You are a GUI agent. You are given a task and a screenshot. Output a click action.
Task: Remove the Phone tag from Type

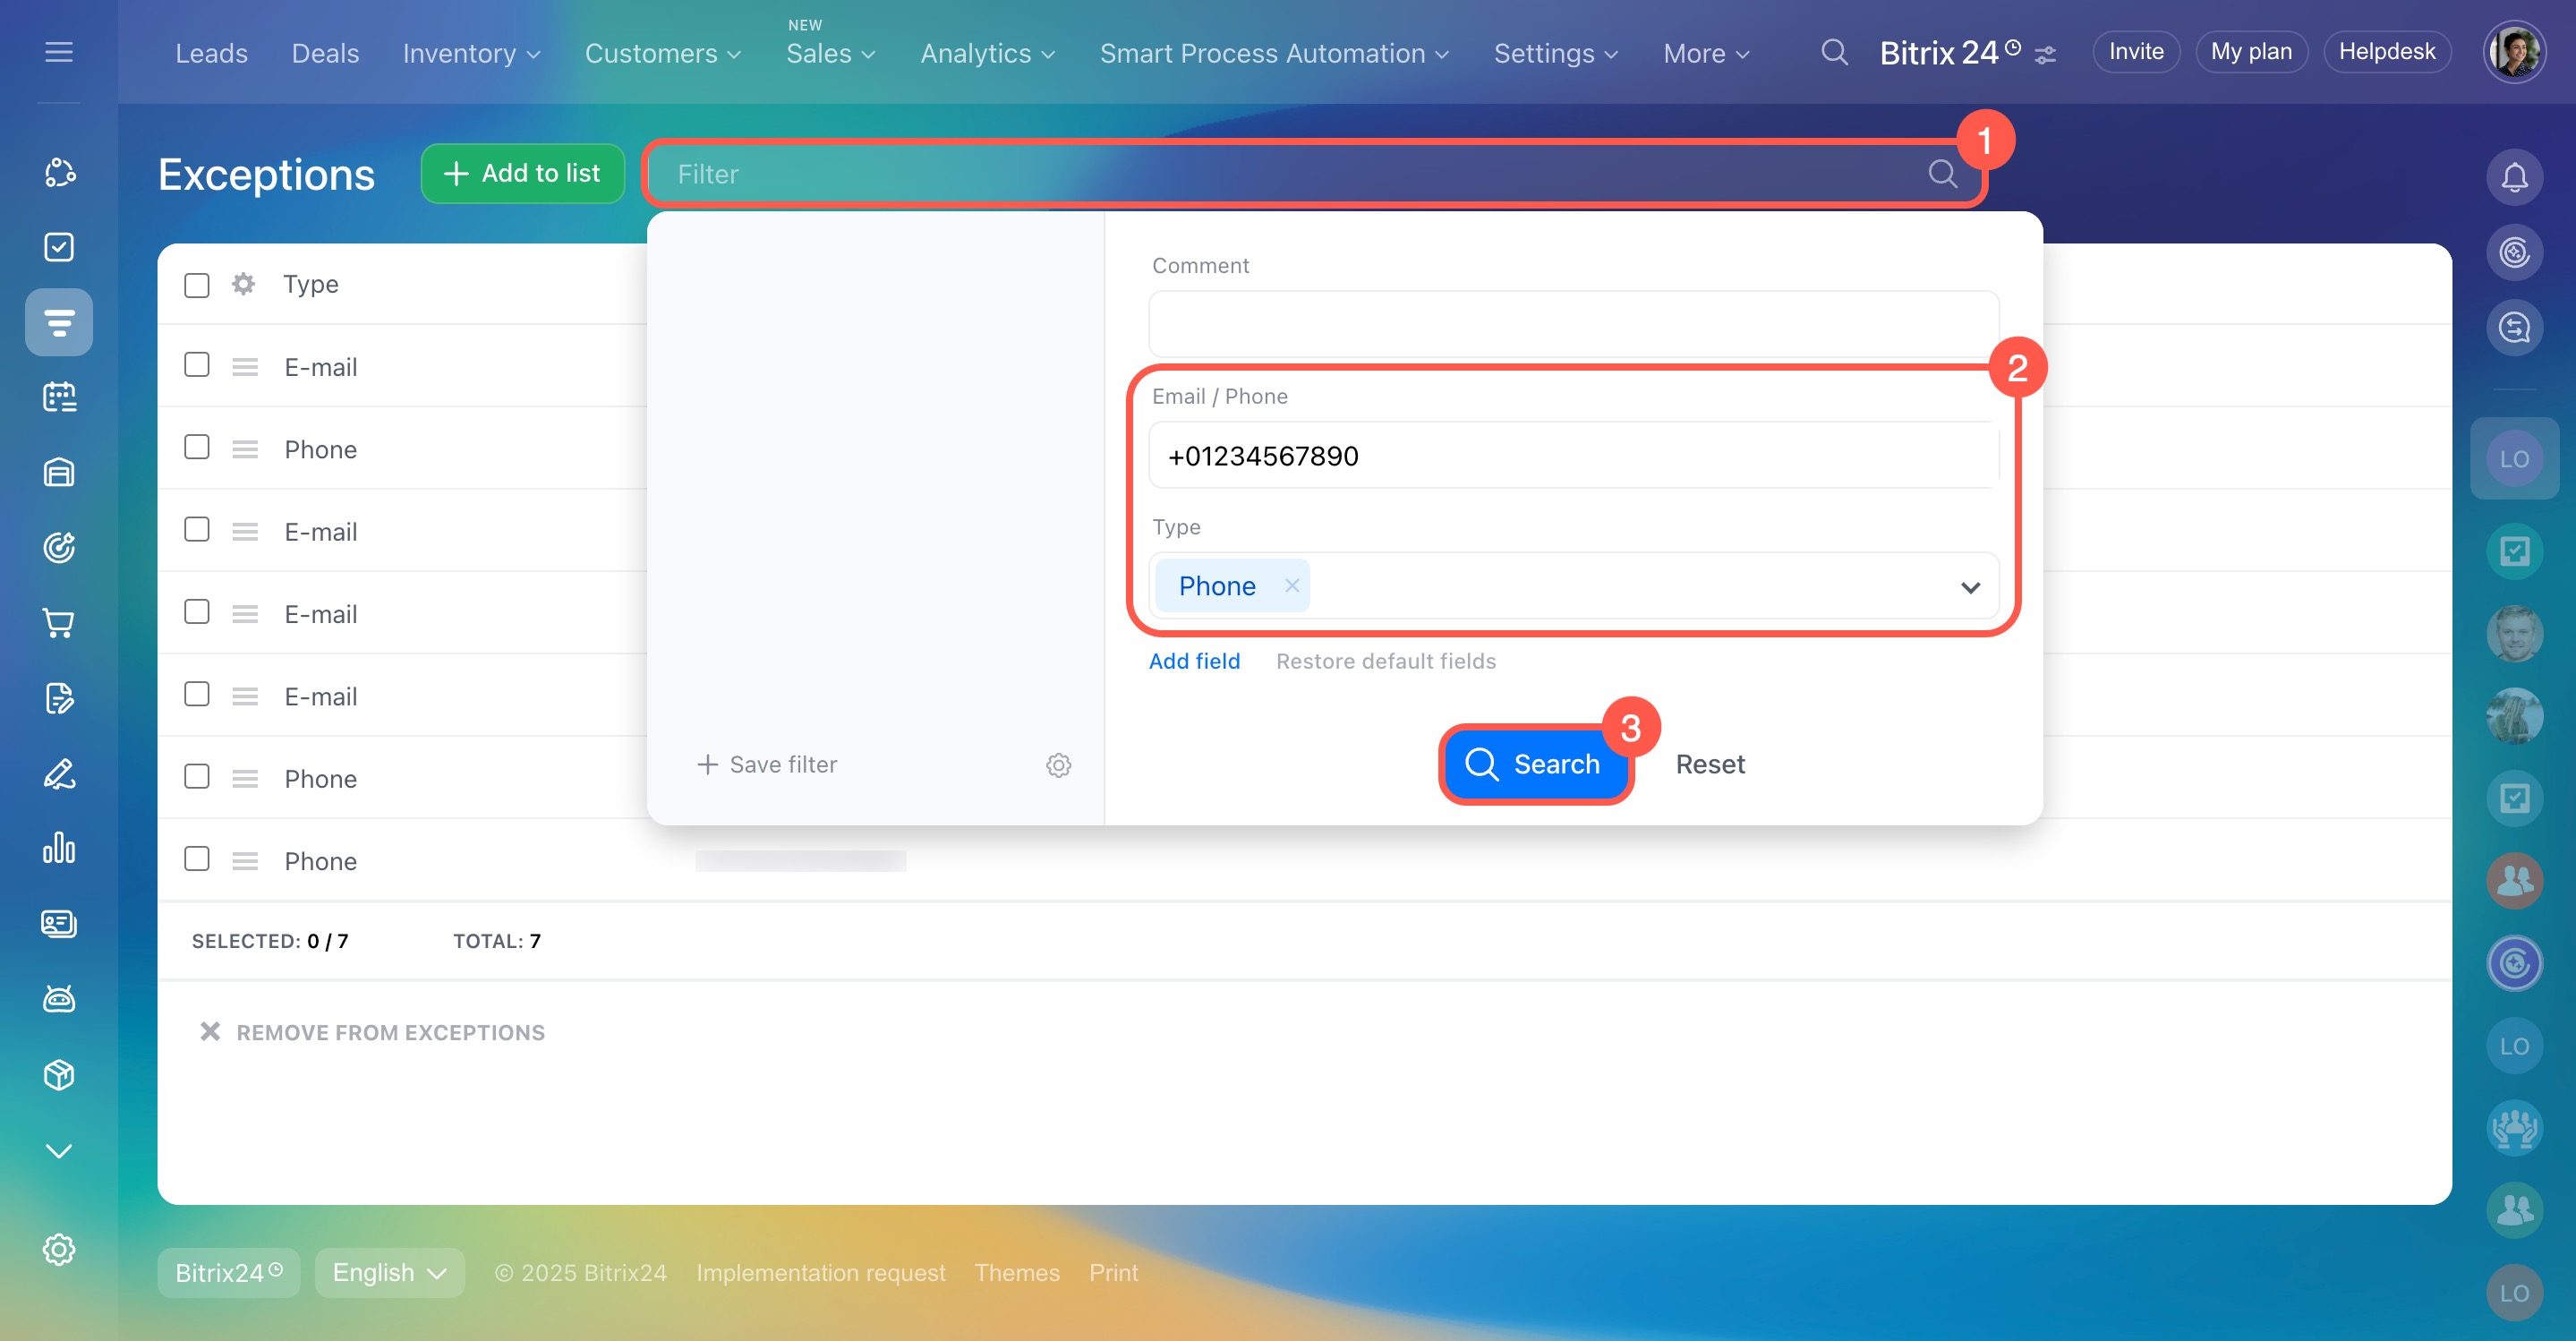pyautogui.click(x=1291, y=586)
